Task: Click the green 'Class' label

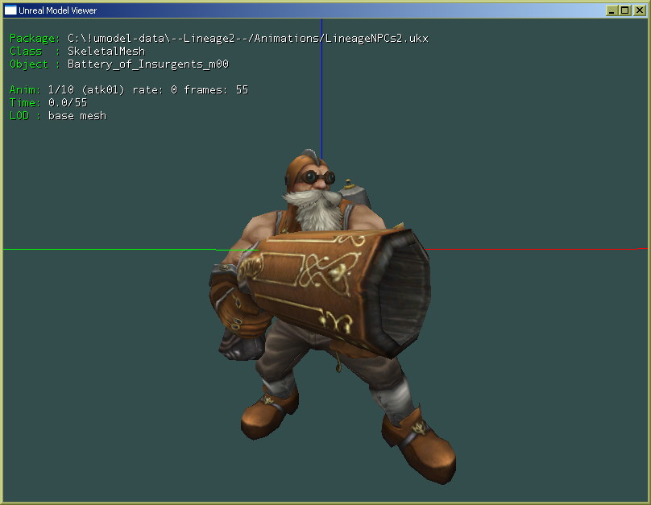Action: tap(26, 52)
